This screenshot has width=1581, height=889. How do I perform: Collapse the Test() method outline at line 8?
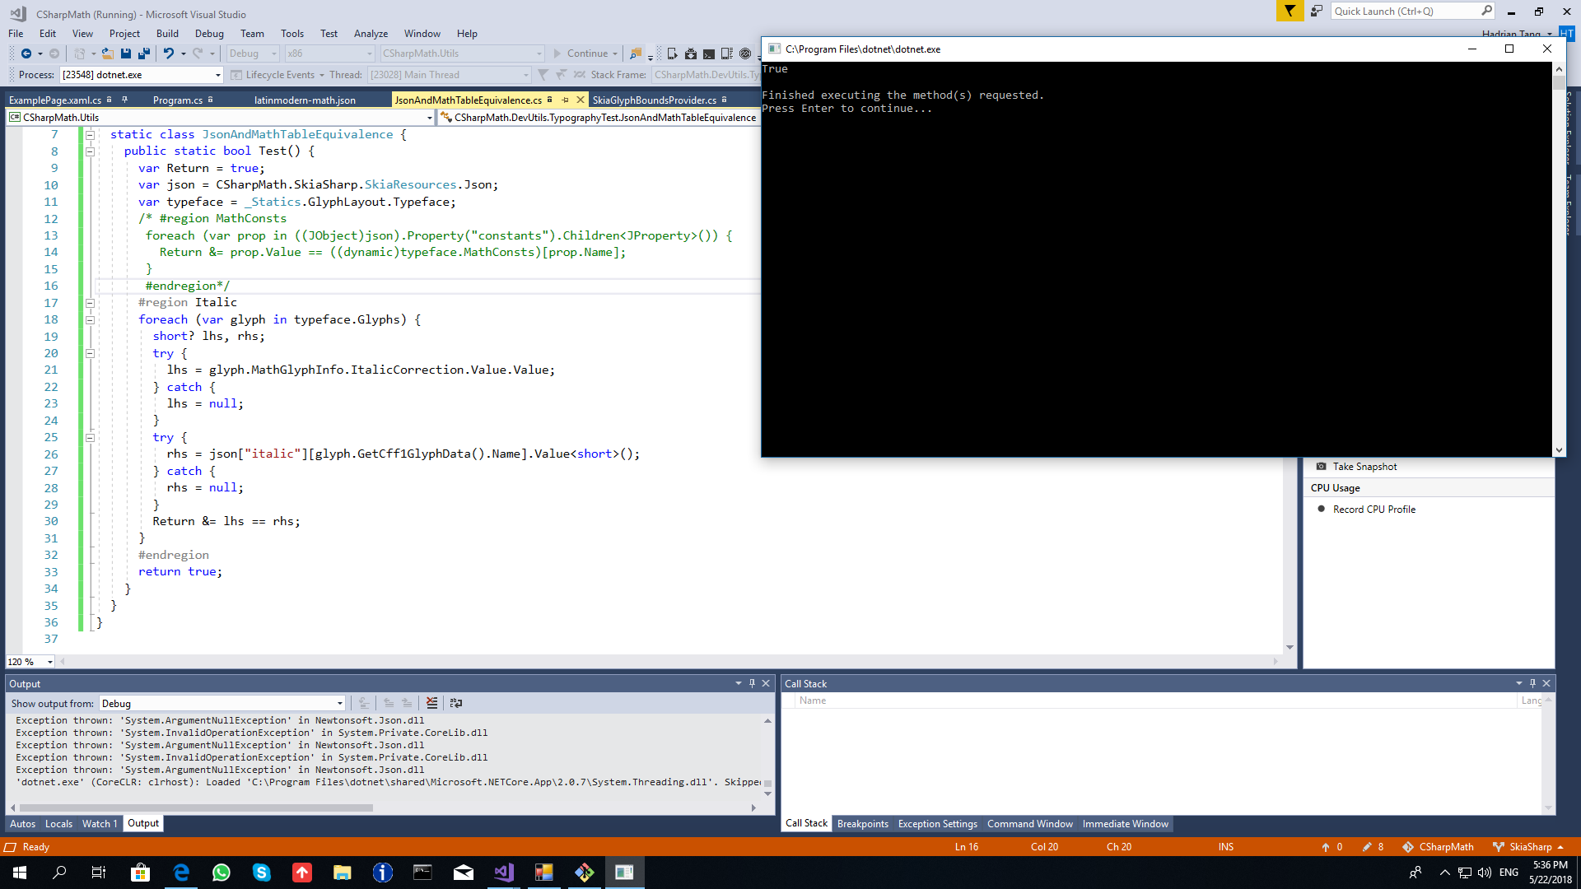90,151
